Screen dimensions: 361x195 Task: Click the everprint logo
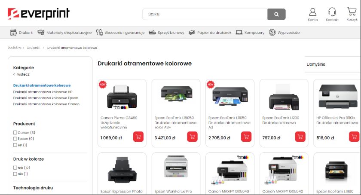coord(38,14)
